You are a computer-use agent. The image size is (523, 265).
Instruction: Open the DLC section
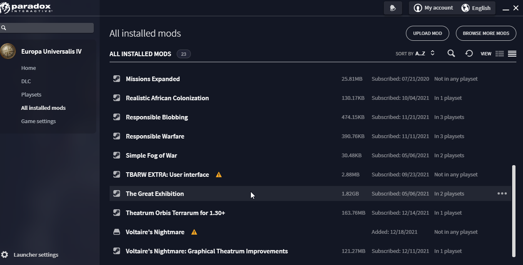pyautogui.click(x=26, y=81)
